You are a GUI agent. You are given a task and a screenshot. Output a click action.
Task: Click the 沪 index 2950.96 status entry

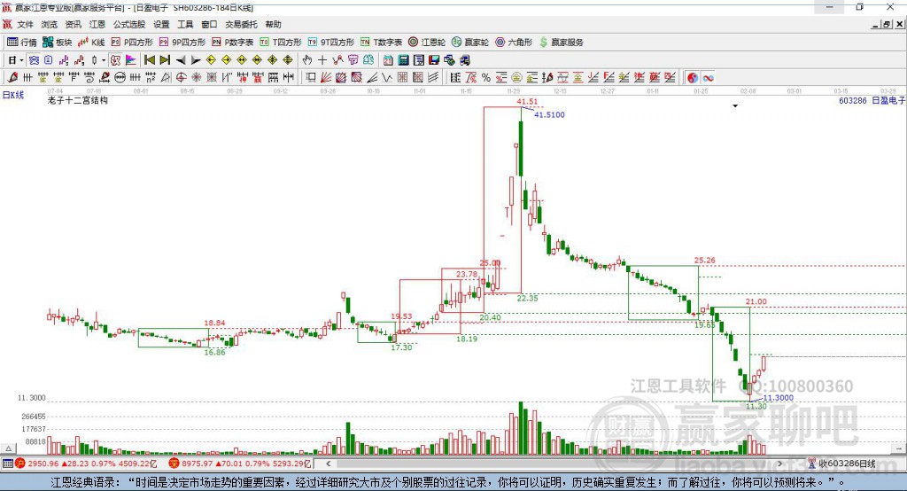pos(86,464)
